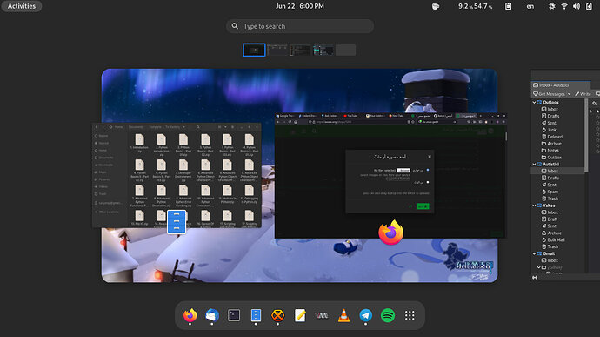Open Get Messages dropdown arrow
Image resolution: width=600 pixels, height=337 pixels.
(569, 94)
